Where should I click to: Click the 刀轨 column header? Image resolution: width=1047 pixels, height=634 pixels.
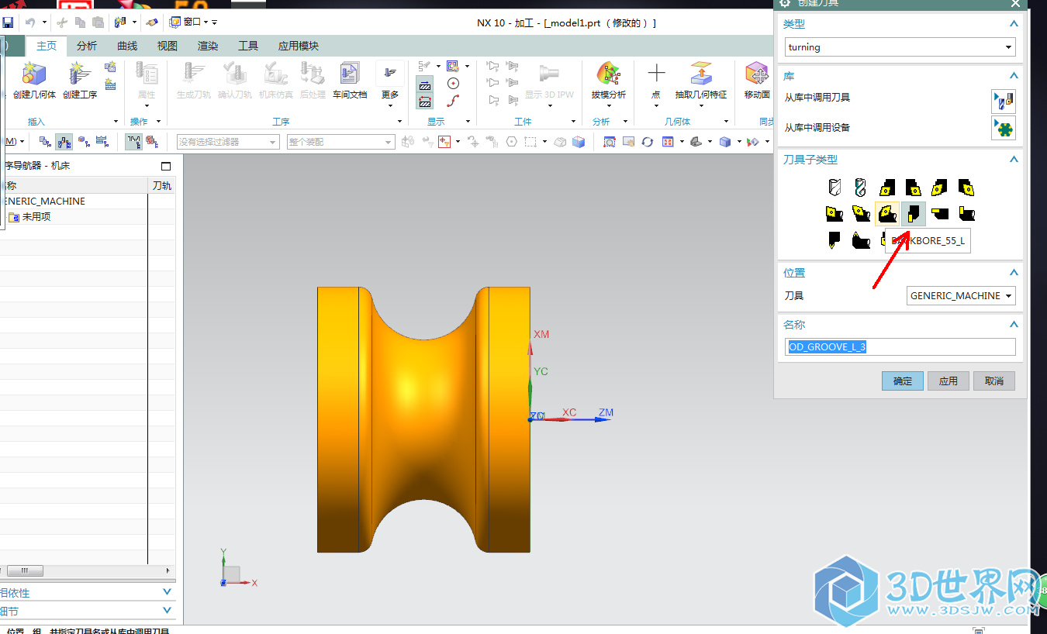pos(162,185)
